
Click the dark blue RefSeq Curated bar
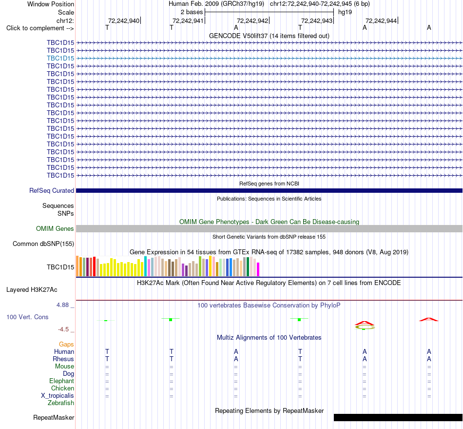(269, 191)
